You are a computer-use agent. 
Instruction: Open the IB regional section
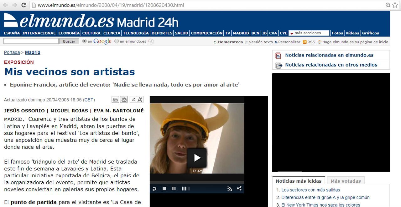[x=264, y=33]
